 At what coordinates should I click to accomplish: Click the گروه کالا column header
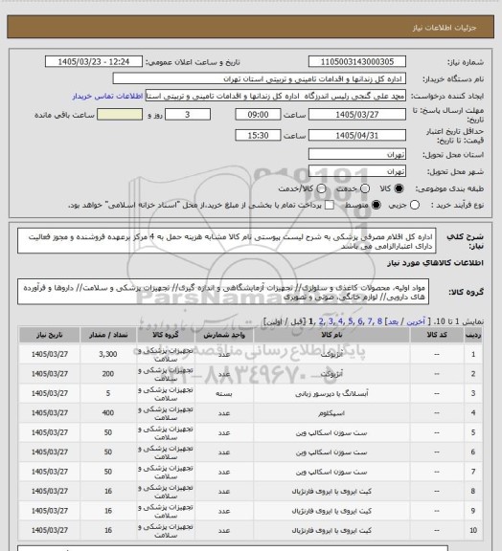click(x=166, y=335)
